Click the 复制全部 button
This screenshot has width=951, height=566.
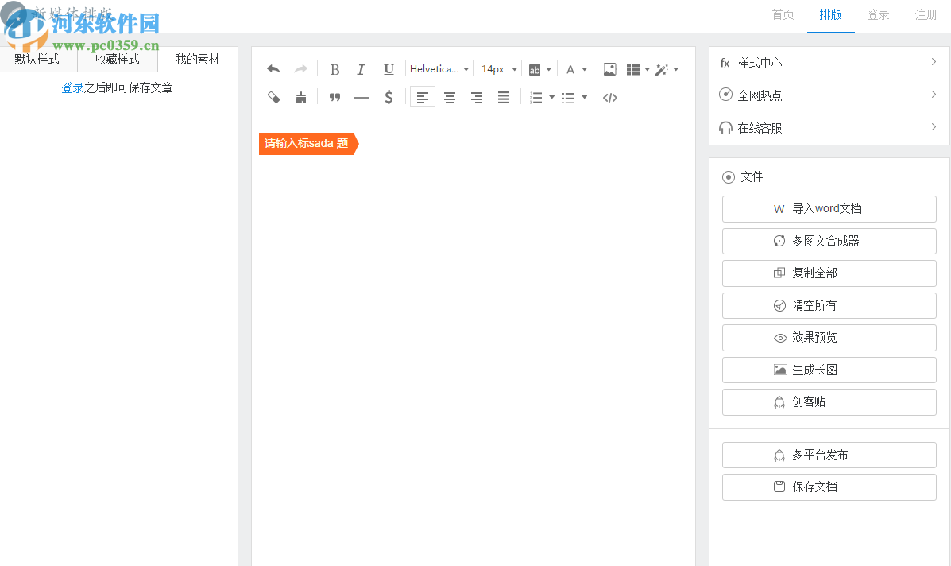coord(829,273)
